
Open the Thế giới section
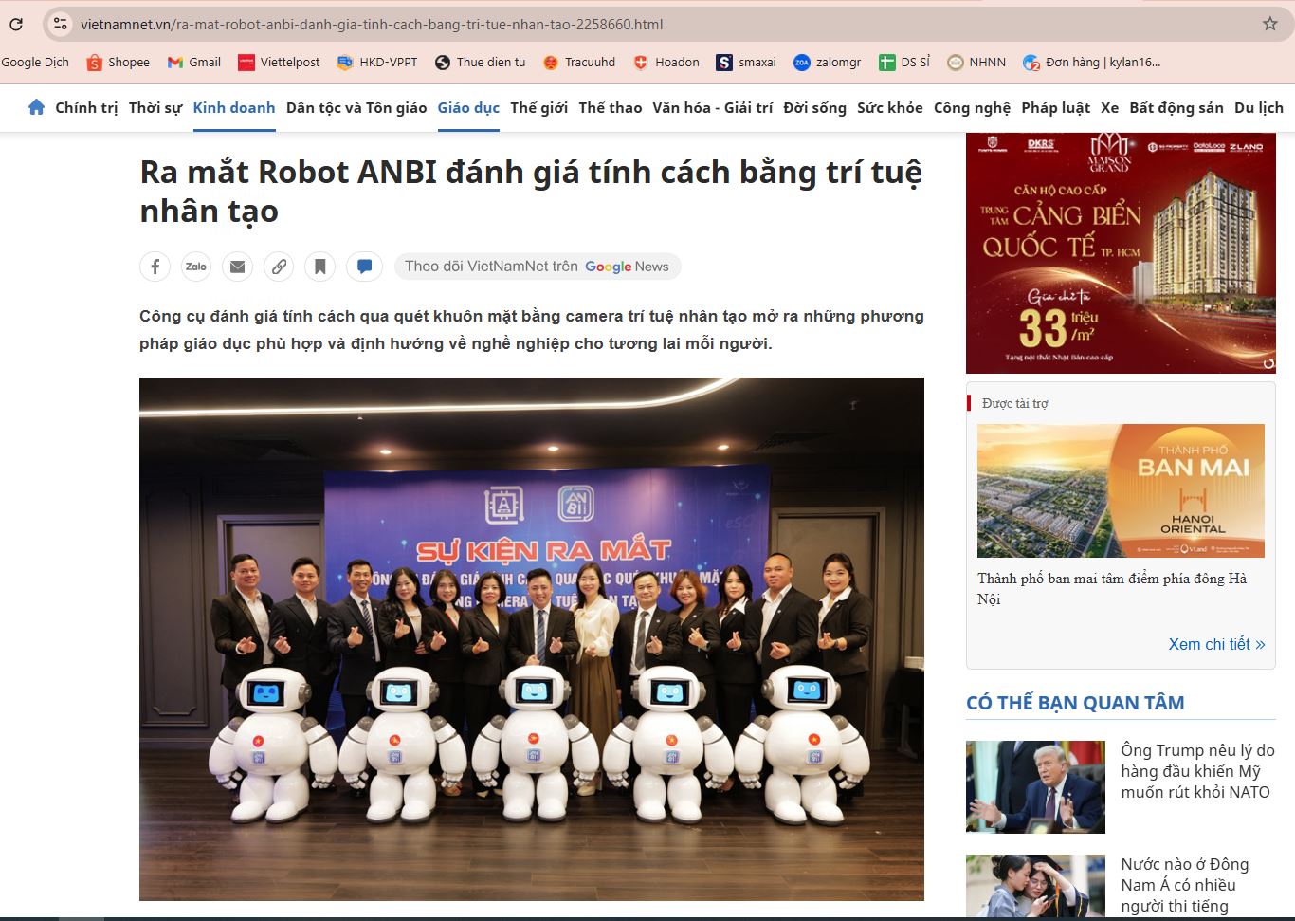coord(539,108)
